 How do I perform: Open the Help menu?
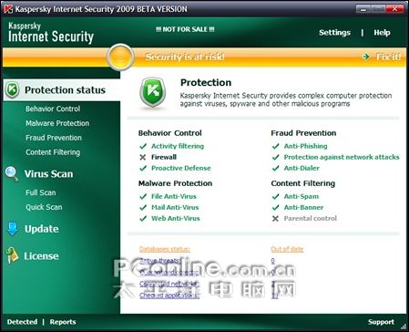[x=382, y=33]
